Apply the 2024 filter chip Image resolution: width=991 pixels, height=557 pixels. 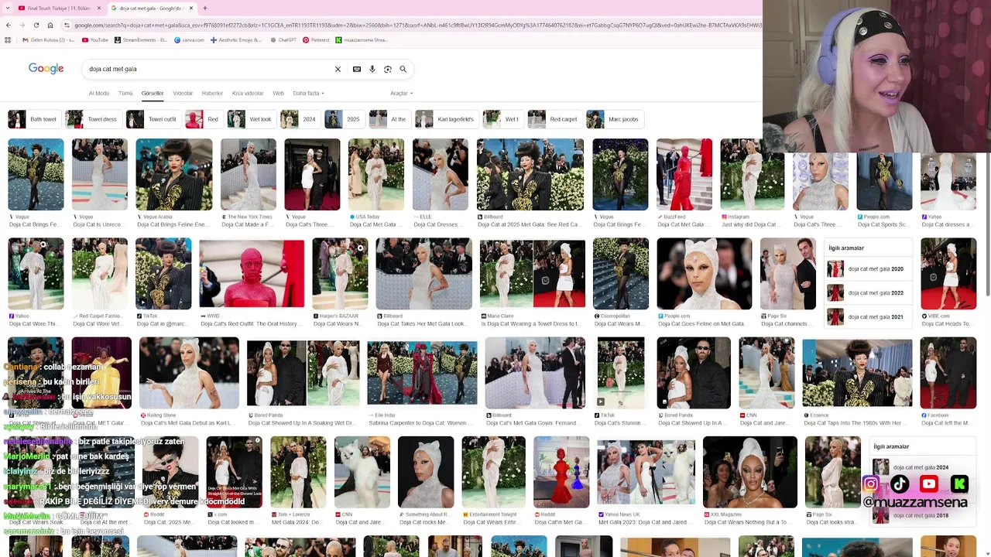point(300,119)
